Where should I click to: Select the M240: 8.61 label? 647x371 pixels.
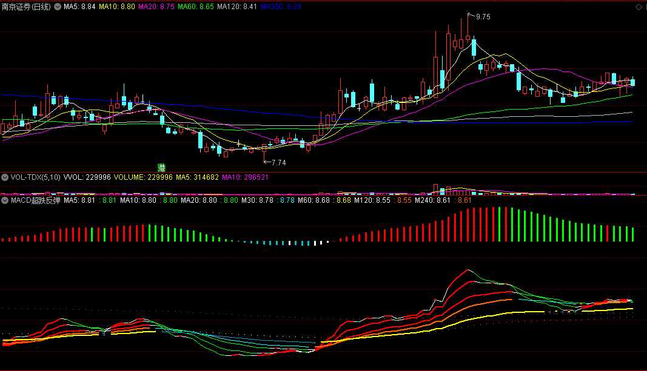tap(433, 200)
